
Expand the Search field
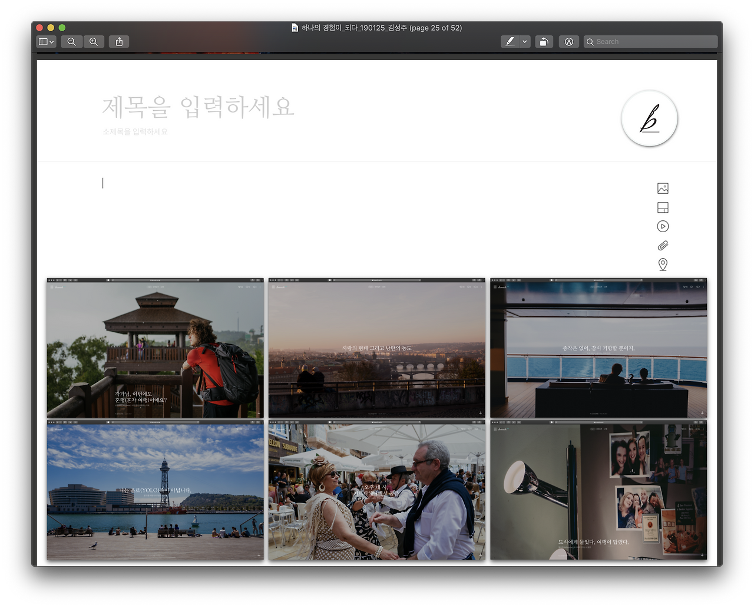coord(650,41)
